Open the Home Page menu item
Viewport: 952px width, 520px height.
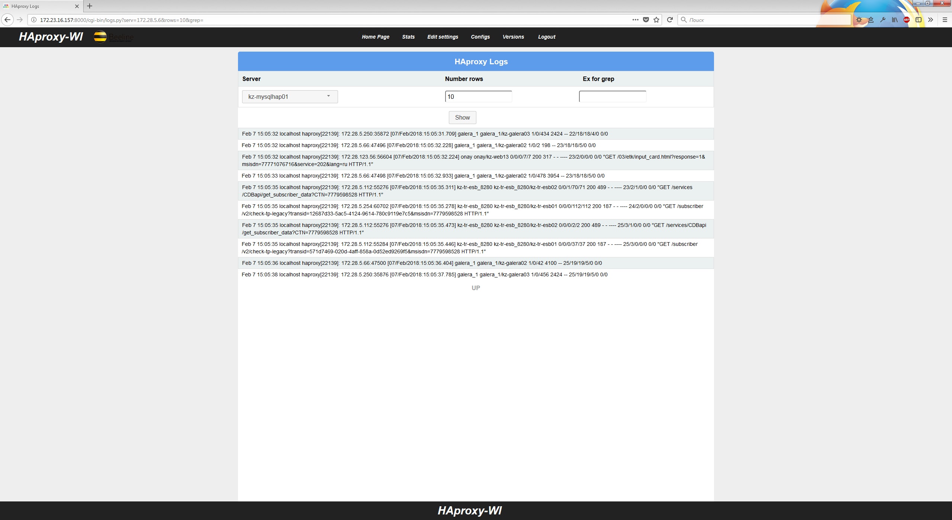pos(376,37)
